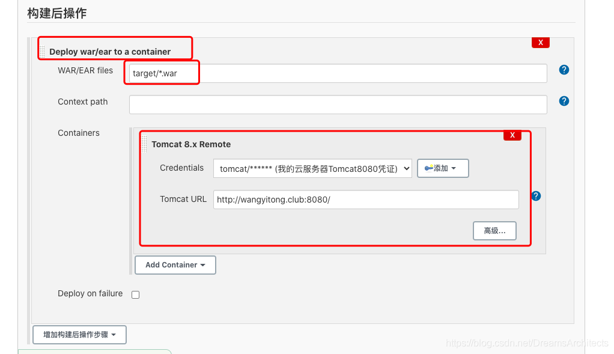Enable the Deploy on failure checkbox
Image resolution: width=614 pixels, height=354 pixels.
(x=135, y=294)
